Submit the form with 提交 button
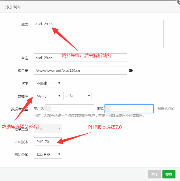 [x=169, y=174]
